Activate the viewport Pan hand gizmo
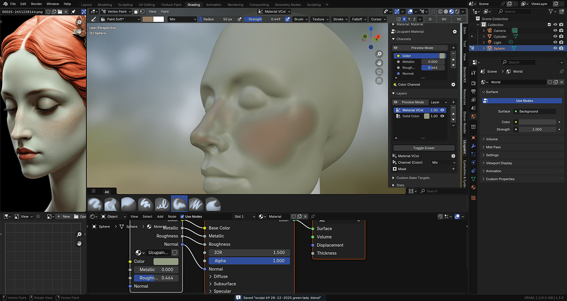 pos(379,63)
